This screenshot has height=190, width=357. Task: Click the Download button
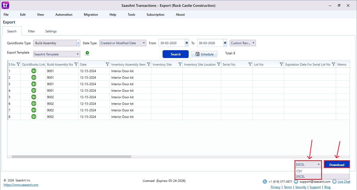click(x=337, y=164)
